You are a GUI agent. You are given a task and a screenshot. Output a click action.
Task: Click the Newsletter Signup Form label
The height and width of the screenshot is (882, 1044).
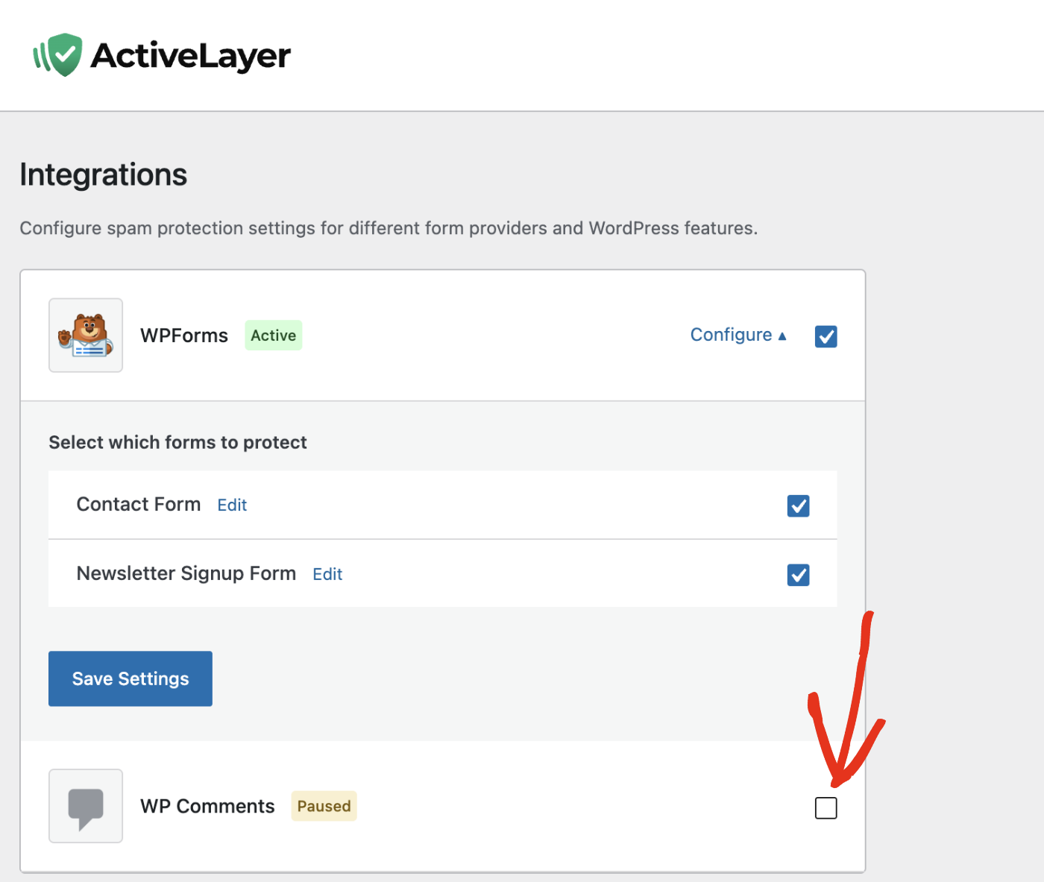[x=186, y=573]
